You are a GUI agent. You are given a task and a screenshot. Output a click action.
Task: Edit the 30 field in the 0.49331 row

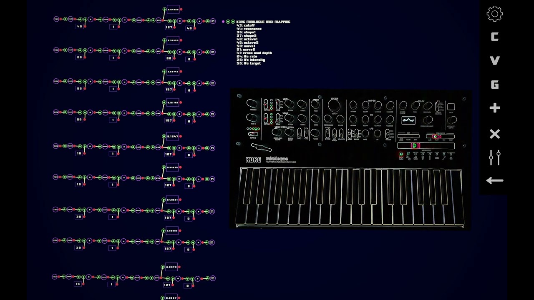(78, 217)
